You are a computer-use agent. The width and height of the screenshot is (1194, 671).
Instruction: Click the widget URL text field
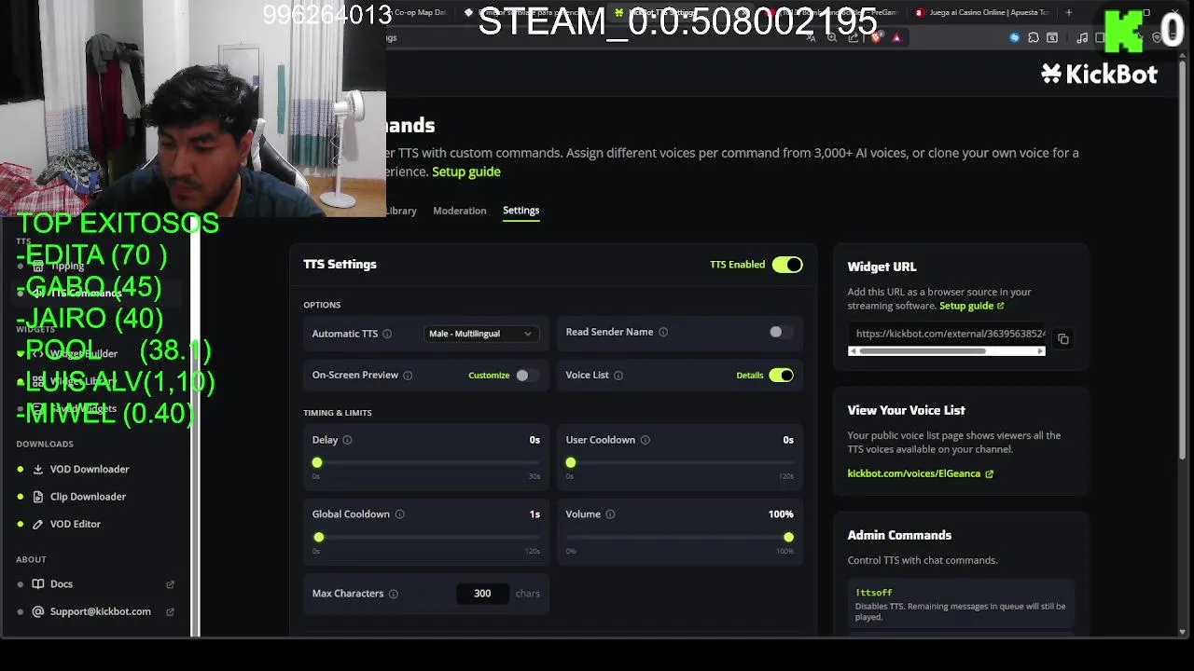pos(947,334)
